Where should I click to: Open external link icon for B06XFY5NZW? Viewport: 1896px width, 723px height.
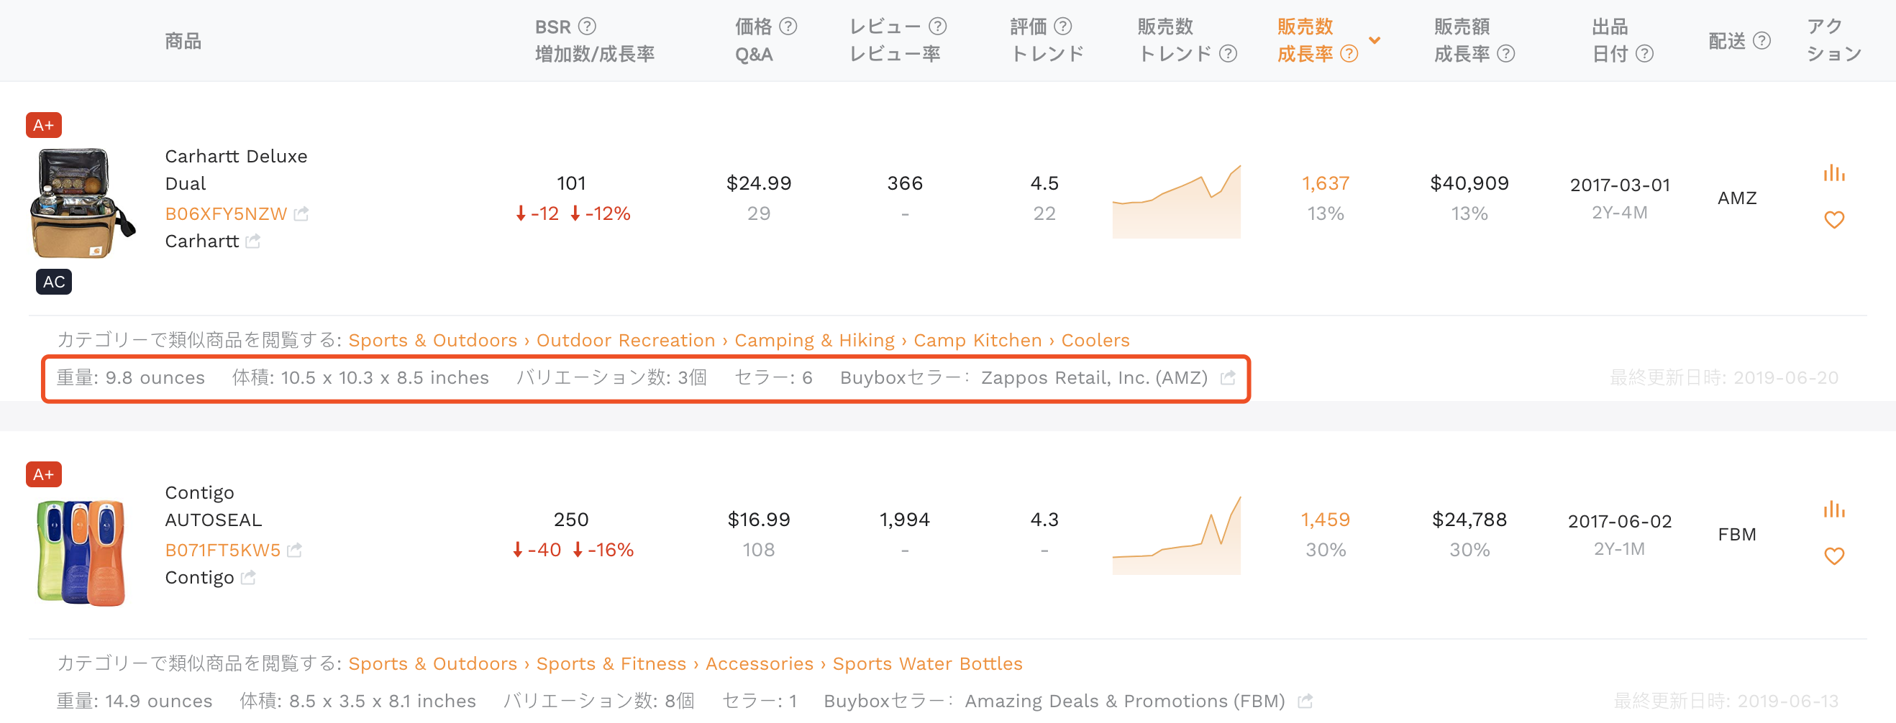[301, 214]
